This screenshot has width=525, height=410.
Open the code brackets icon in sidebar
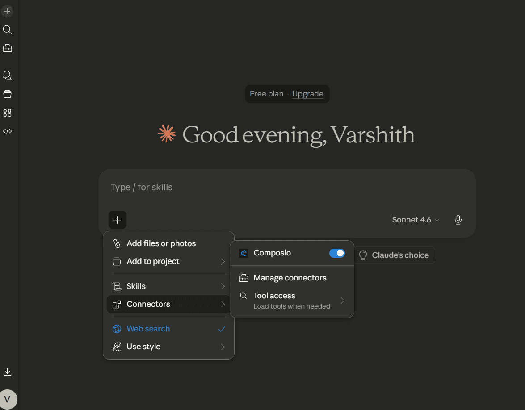click(7, 131)
